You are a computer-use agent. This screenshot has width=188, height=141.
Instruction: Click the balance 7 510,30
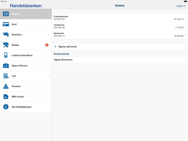(x=179, y=28)
